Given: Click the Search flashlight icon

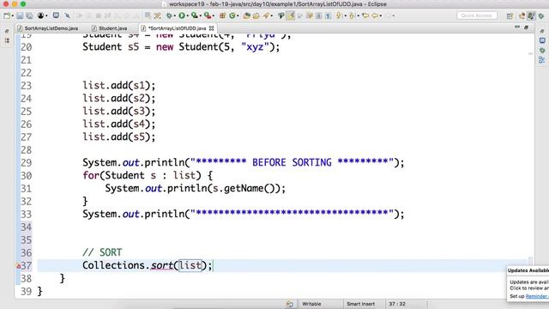Looking at the screenshot, I should [266, 15].
